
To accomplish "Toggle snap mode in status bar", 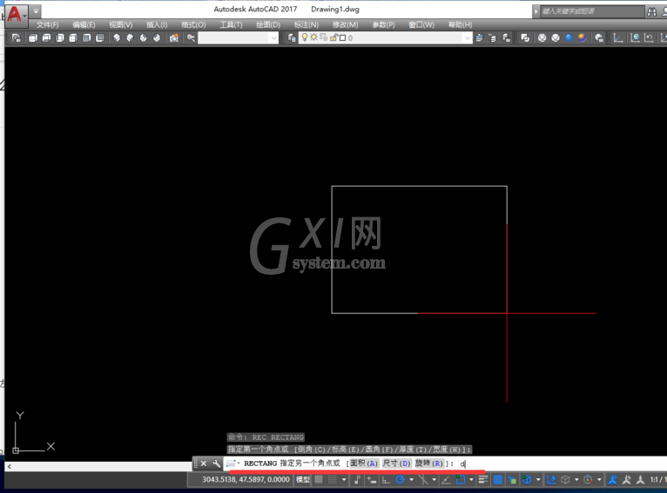I will (x=333, y=479).
